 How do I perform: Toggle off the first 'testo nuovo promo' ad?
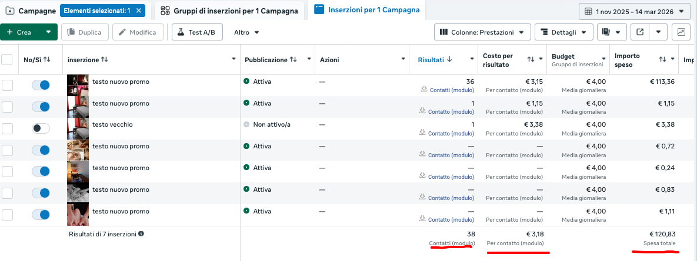click(41, 86)
